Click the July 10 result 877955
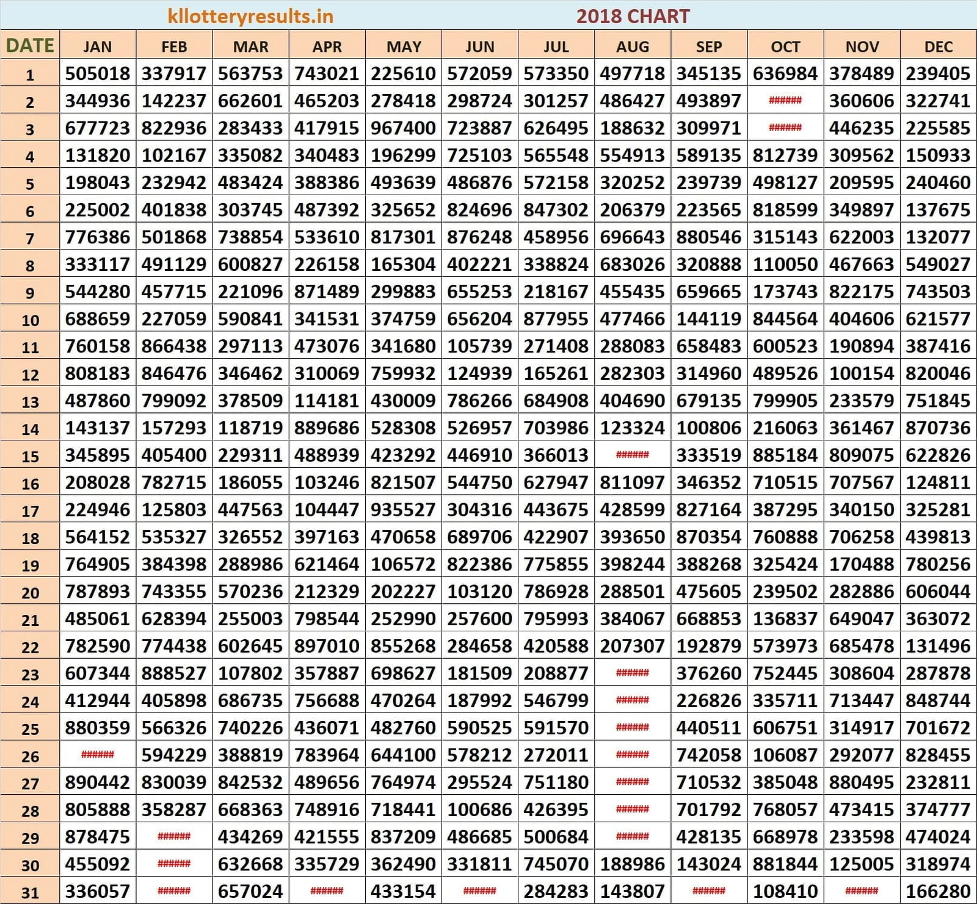The height and width of the screenshot is (904, 977). coord(556,319)
